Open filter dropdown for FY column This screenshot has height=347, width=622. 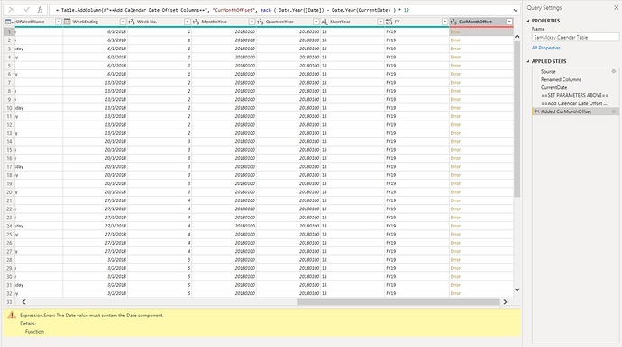point(444,22)
